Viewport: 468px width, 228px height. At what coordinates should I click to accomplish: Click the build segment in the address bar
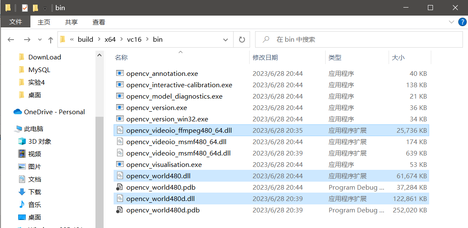(85, 39)
